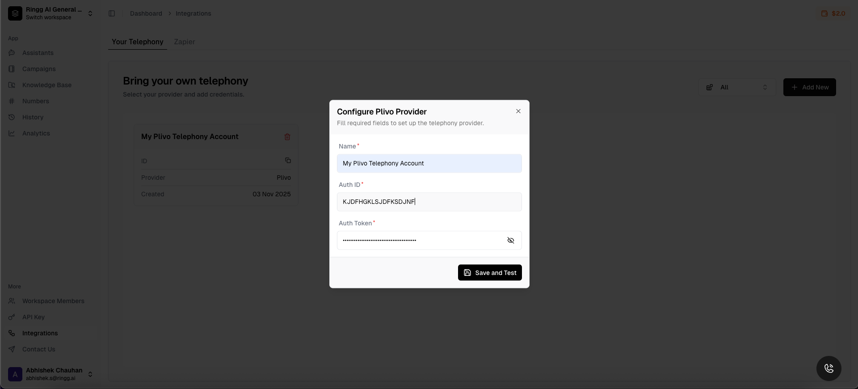The height and width of the screenshot is (389, 858).
Task: Click the History clock icon
Action: tap(12, 117)
